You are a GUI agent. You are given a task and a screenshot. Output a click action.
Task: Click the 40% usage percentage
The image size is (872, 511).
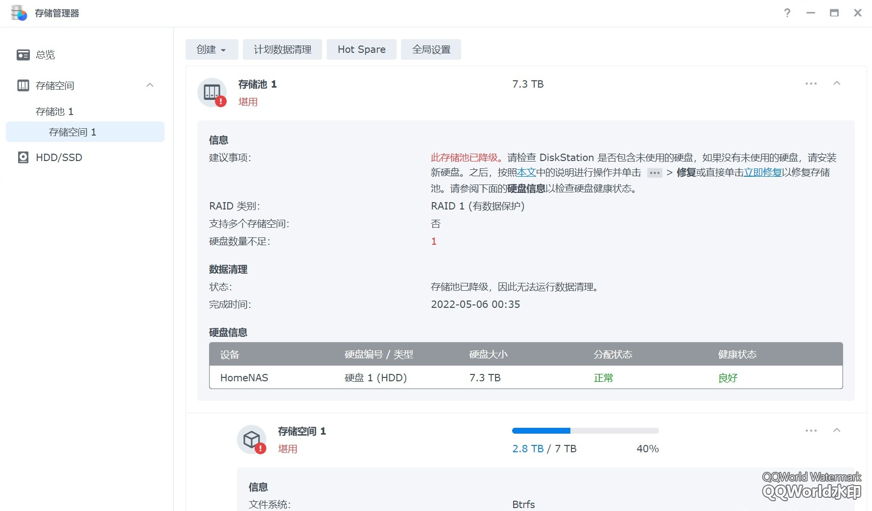(x=647, y=449)
